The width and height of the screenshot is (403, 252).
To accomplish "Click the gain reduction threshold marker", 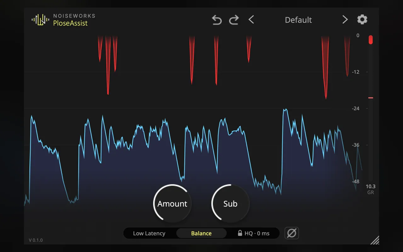I will click(371, 98).
